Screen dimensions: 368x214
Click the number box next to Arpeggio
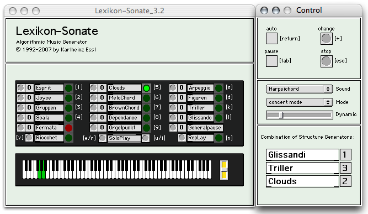[x=182, y=88]
